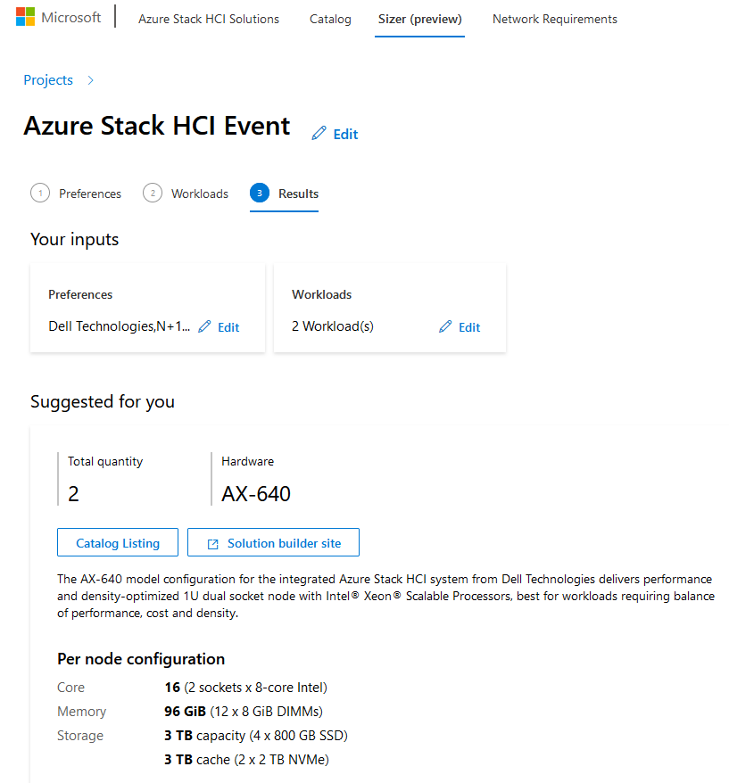The width and height of the screenshot is (729, 783).
Task: Open the Projects breadcrumb link
Action: (48, 80)
